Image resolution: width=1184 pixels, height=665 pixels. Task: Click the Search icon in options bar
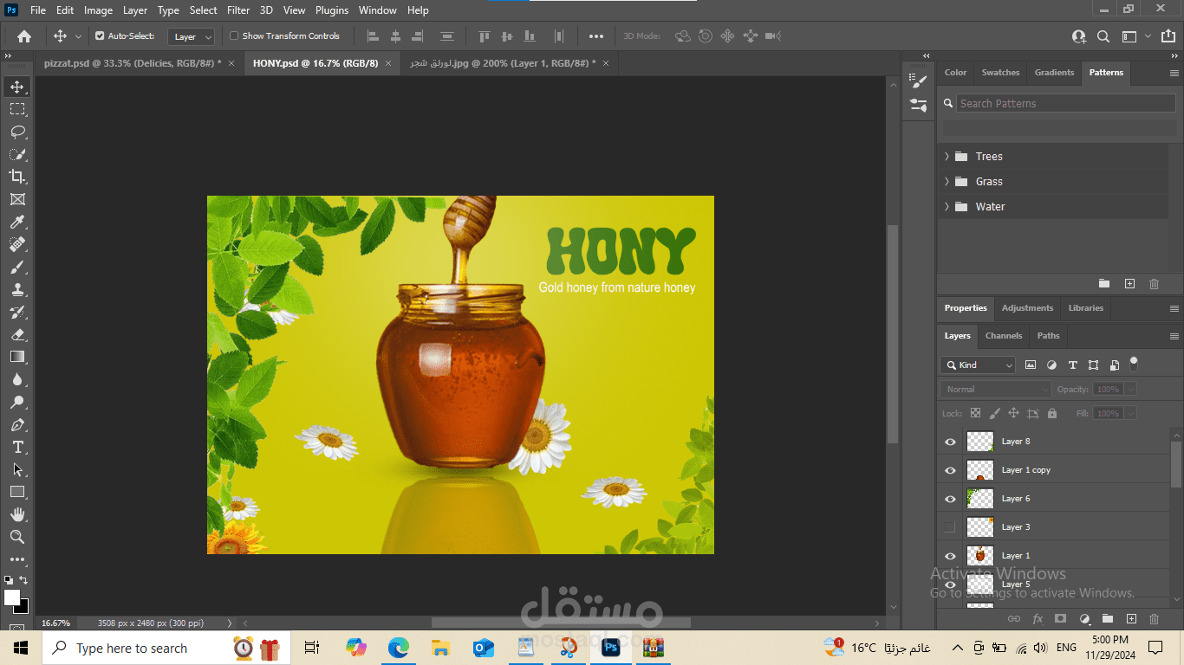1103,36
